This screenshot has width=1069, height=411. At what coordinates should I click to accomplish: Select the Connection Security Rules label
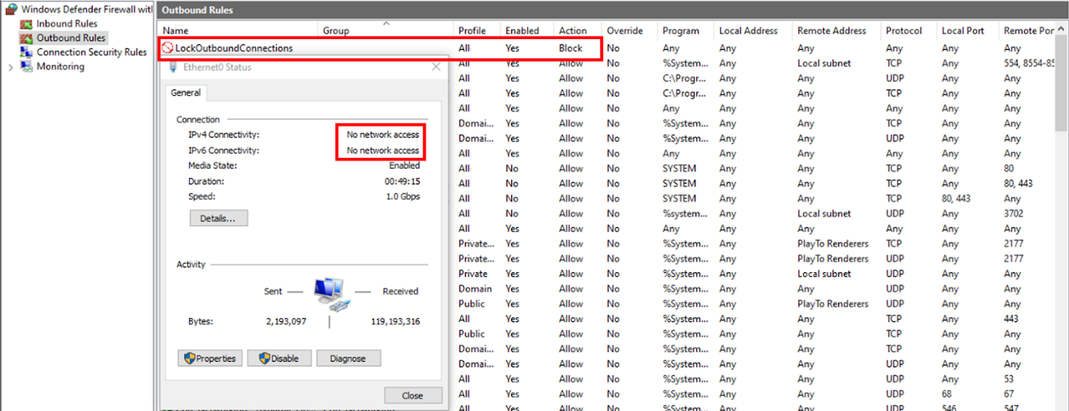coord(91,52)
